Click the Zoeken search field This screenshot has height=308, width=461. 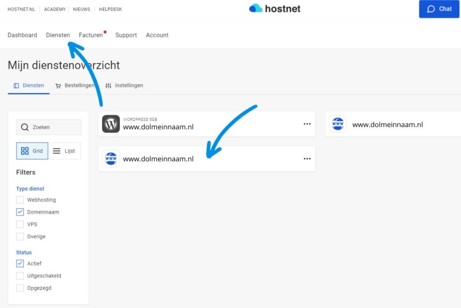pos(54,127)
